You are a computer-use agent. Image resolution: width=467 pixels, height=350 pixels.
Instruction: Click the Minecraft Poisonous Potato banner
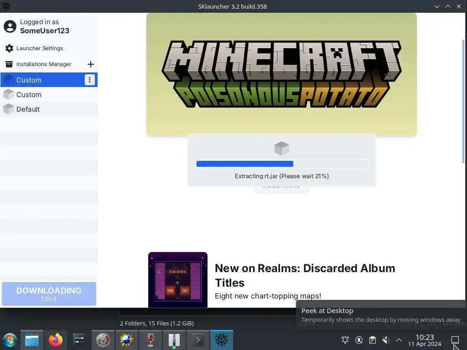(281, 74)
